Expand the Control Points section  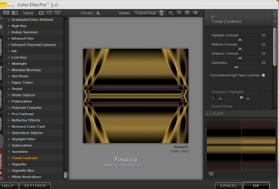263,106
